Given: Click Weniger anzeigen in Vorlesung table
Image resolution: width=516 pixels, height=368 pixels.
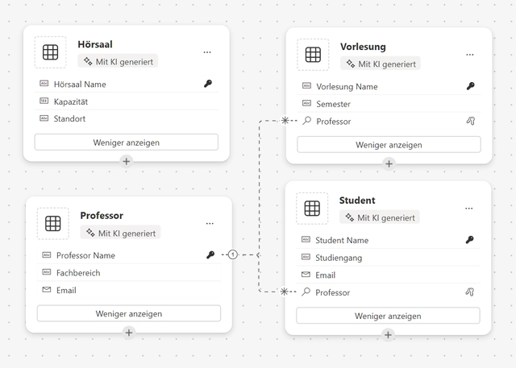Looking at the screenshot, I should [389, 145].
